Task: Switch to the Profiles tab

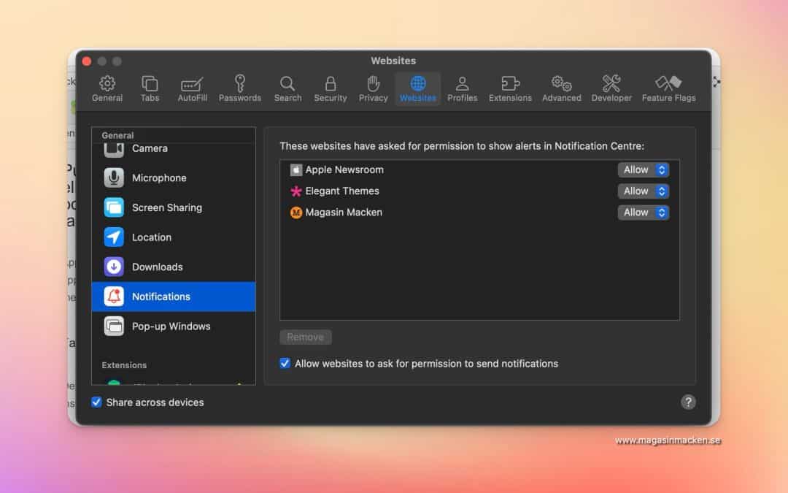Action: (x=462, y=84)
